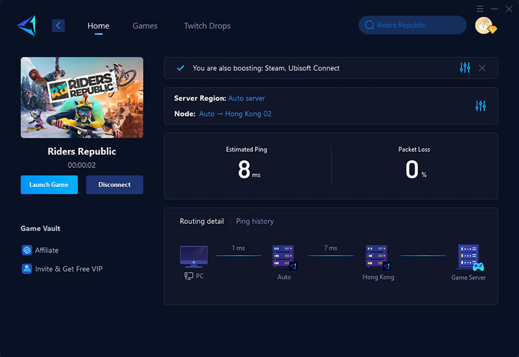Open the user profile avatar
The width and height of the screenshot is (519, 357).
click(483, 25)
